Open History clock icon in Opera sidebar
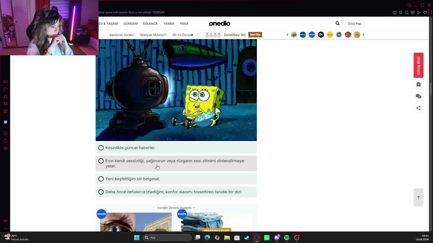The height and width of the screenshot is (243, 433). click(5, 141)
